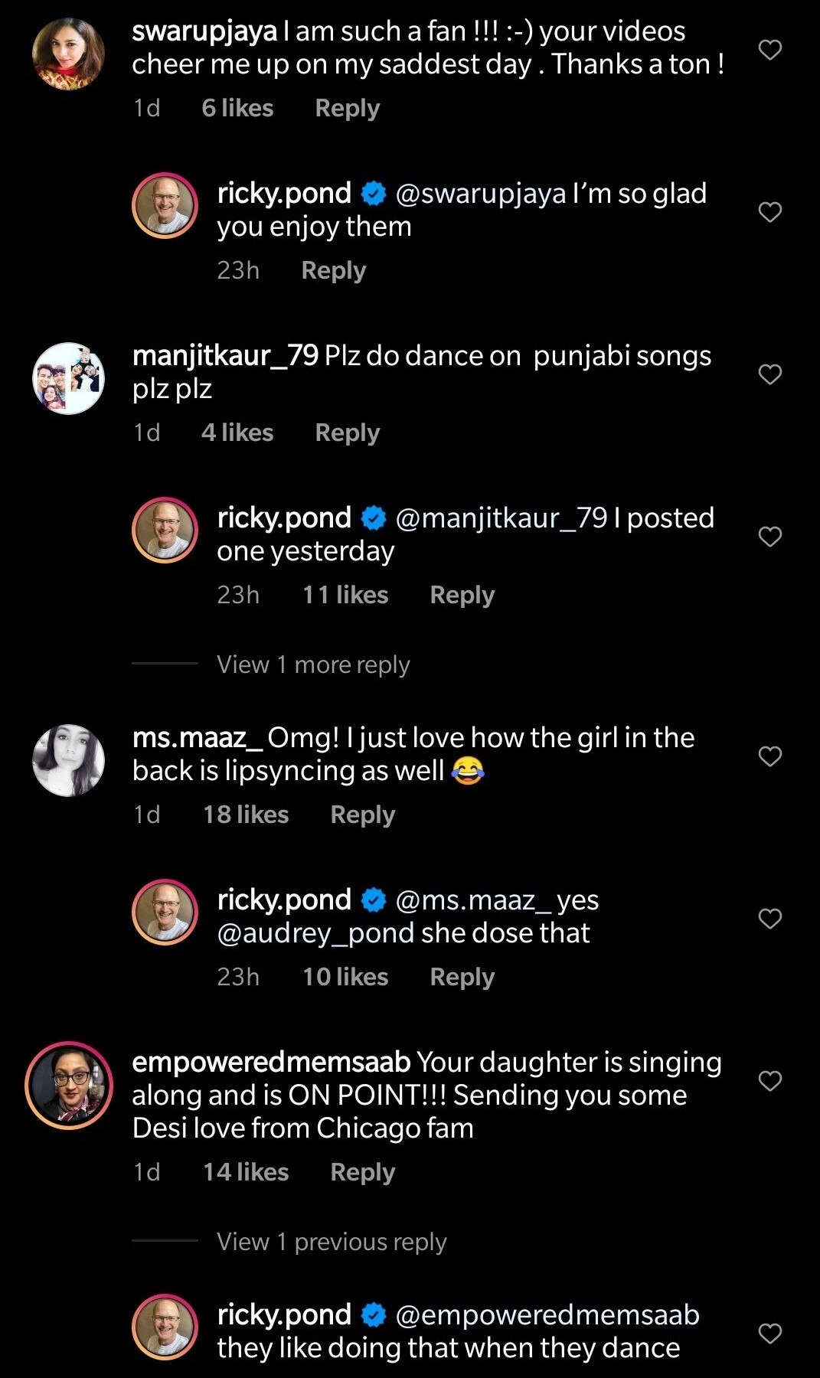
Task: Heart ricky.pond's reply to empoweredmemsaab
Action: pyautogui.click(x=769, y=1334)
